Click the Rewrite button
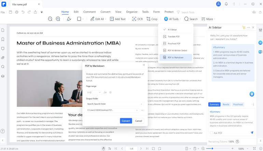The image size is (263, 151). 226,104
